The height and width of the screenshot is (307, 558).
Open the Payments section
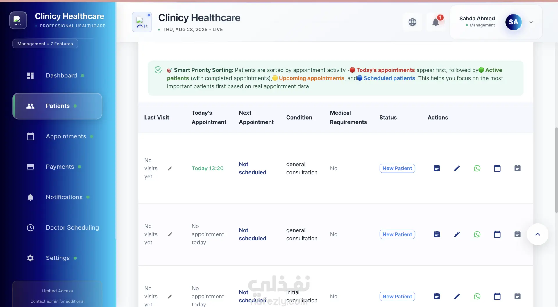[x=57, y=167]
